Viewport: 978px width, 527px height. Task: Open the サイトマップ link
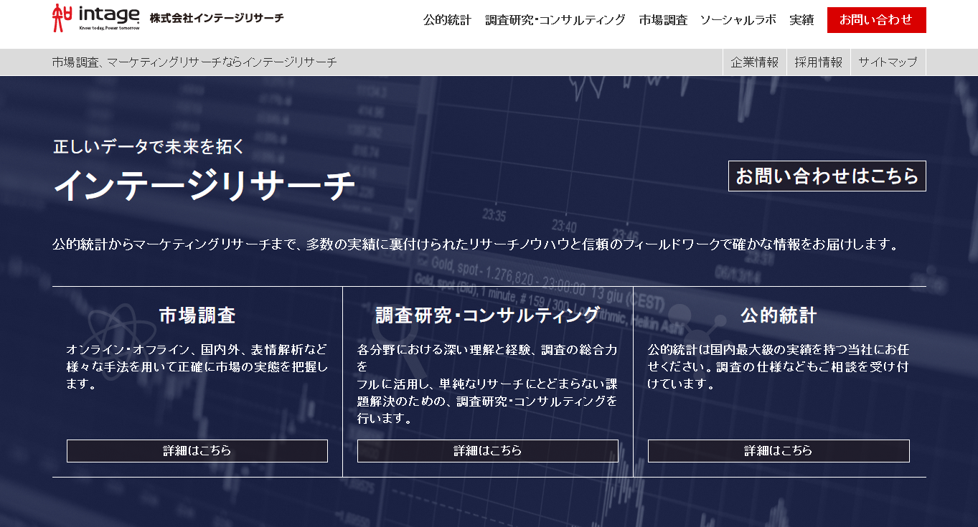click(x=888, y=61)
